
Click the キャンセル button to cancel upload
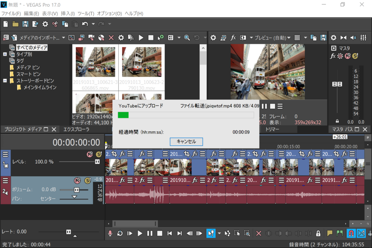[x=186, y=142]
